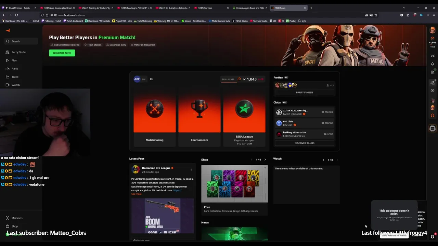Open BIG Club entry

304,123
